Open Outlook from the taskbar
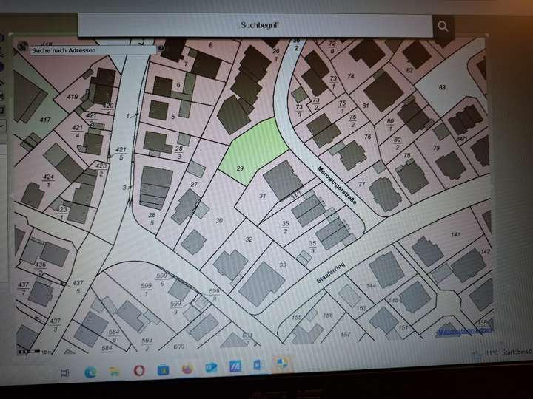Image resolution: width=533 pixels, height=399 pixels. click(x=212, y=367)
